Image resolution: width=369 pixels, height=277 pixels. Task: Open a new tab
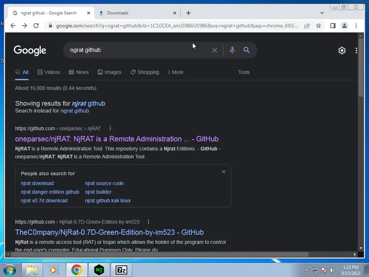pos(188,13)
